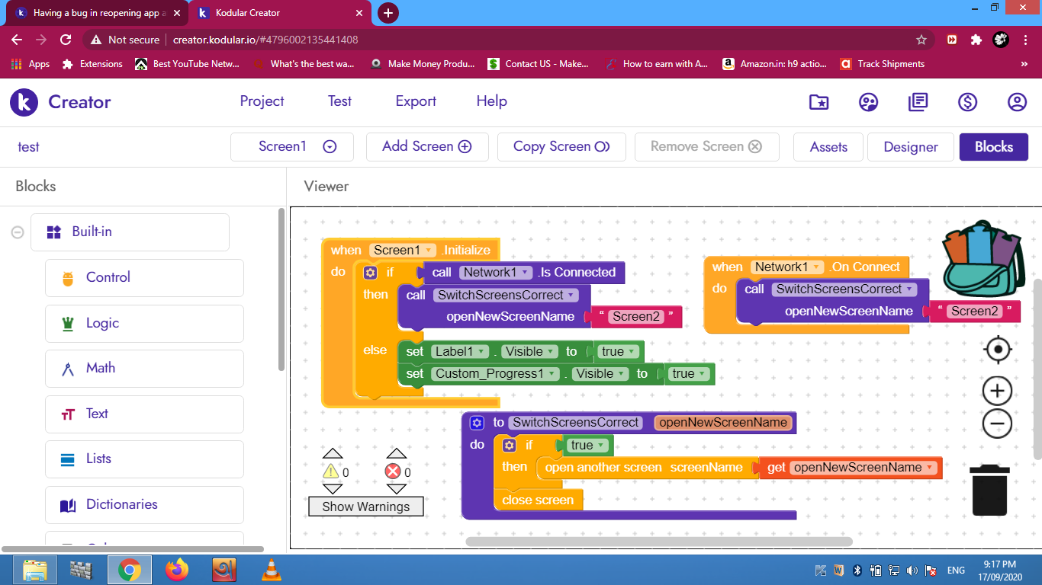This screenshot has width=1042, height=585.
Task: Click the Show Warnings button
Action: (x=365, y=507)
